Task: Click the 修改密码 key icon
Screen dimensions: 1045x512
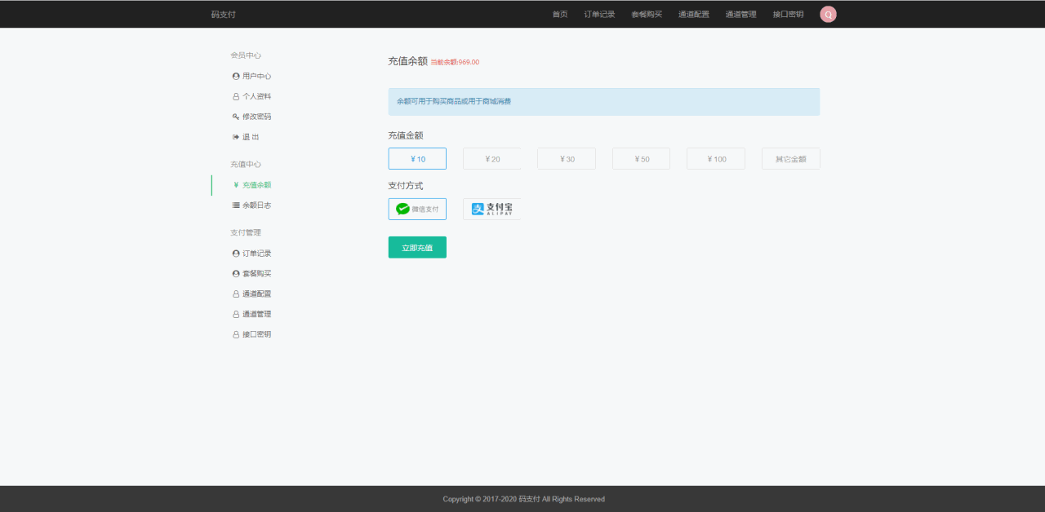Action: 236,117
